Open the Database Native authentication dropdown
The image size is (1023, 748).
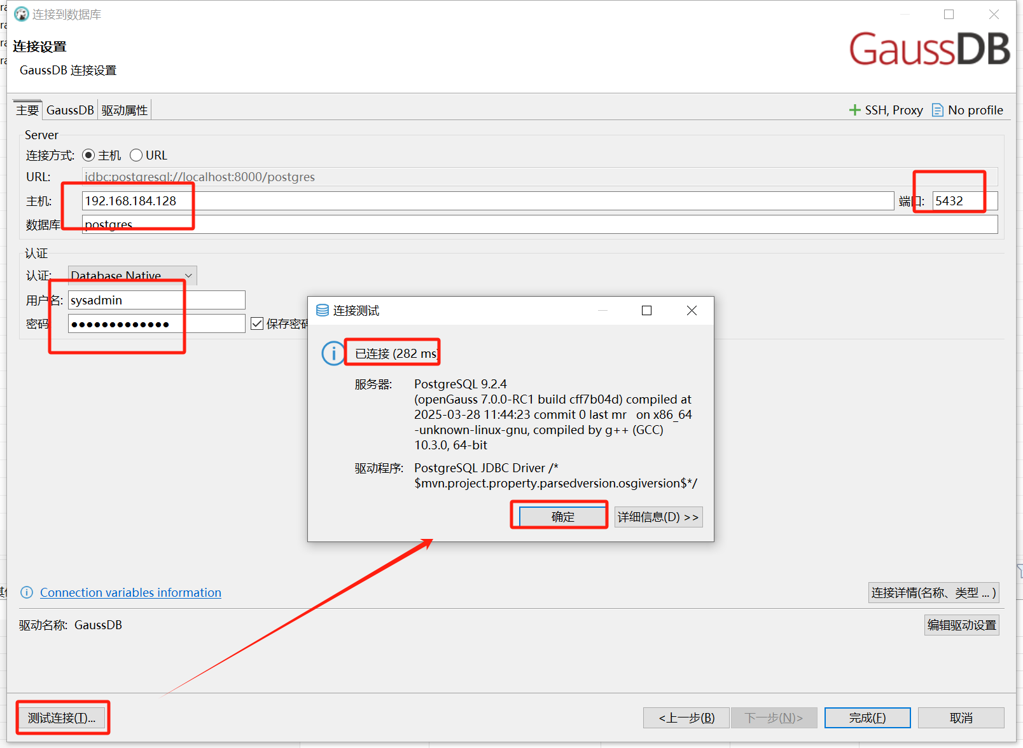click(x=188, y=275)
